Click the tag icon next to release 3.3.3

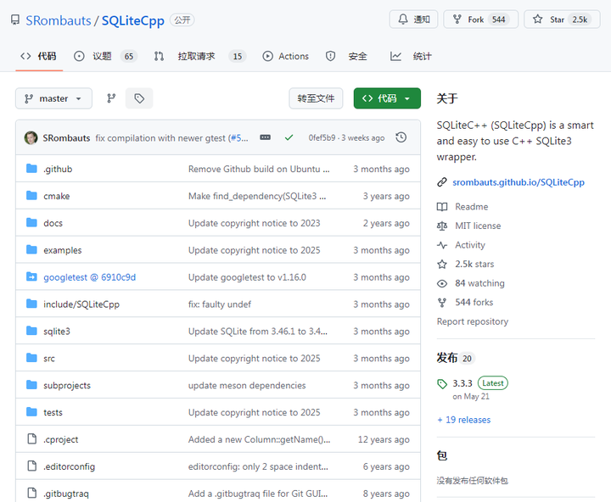442,383
